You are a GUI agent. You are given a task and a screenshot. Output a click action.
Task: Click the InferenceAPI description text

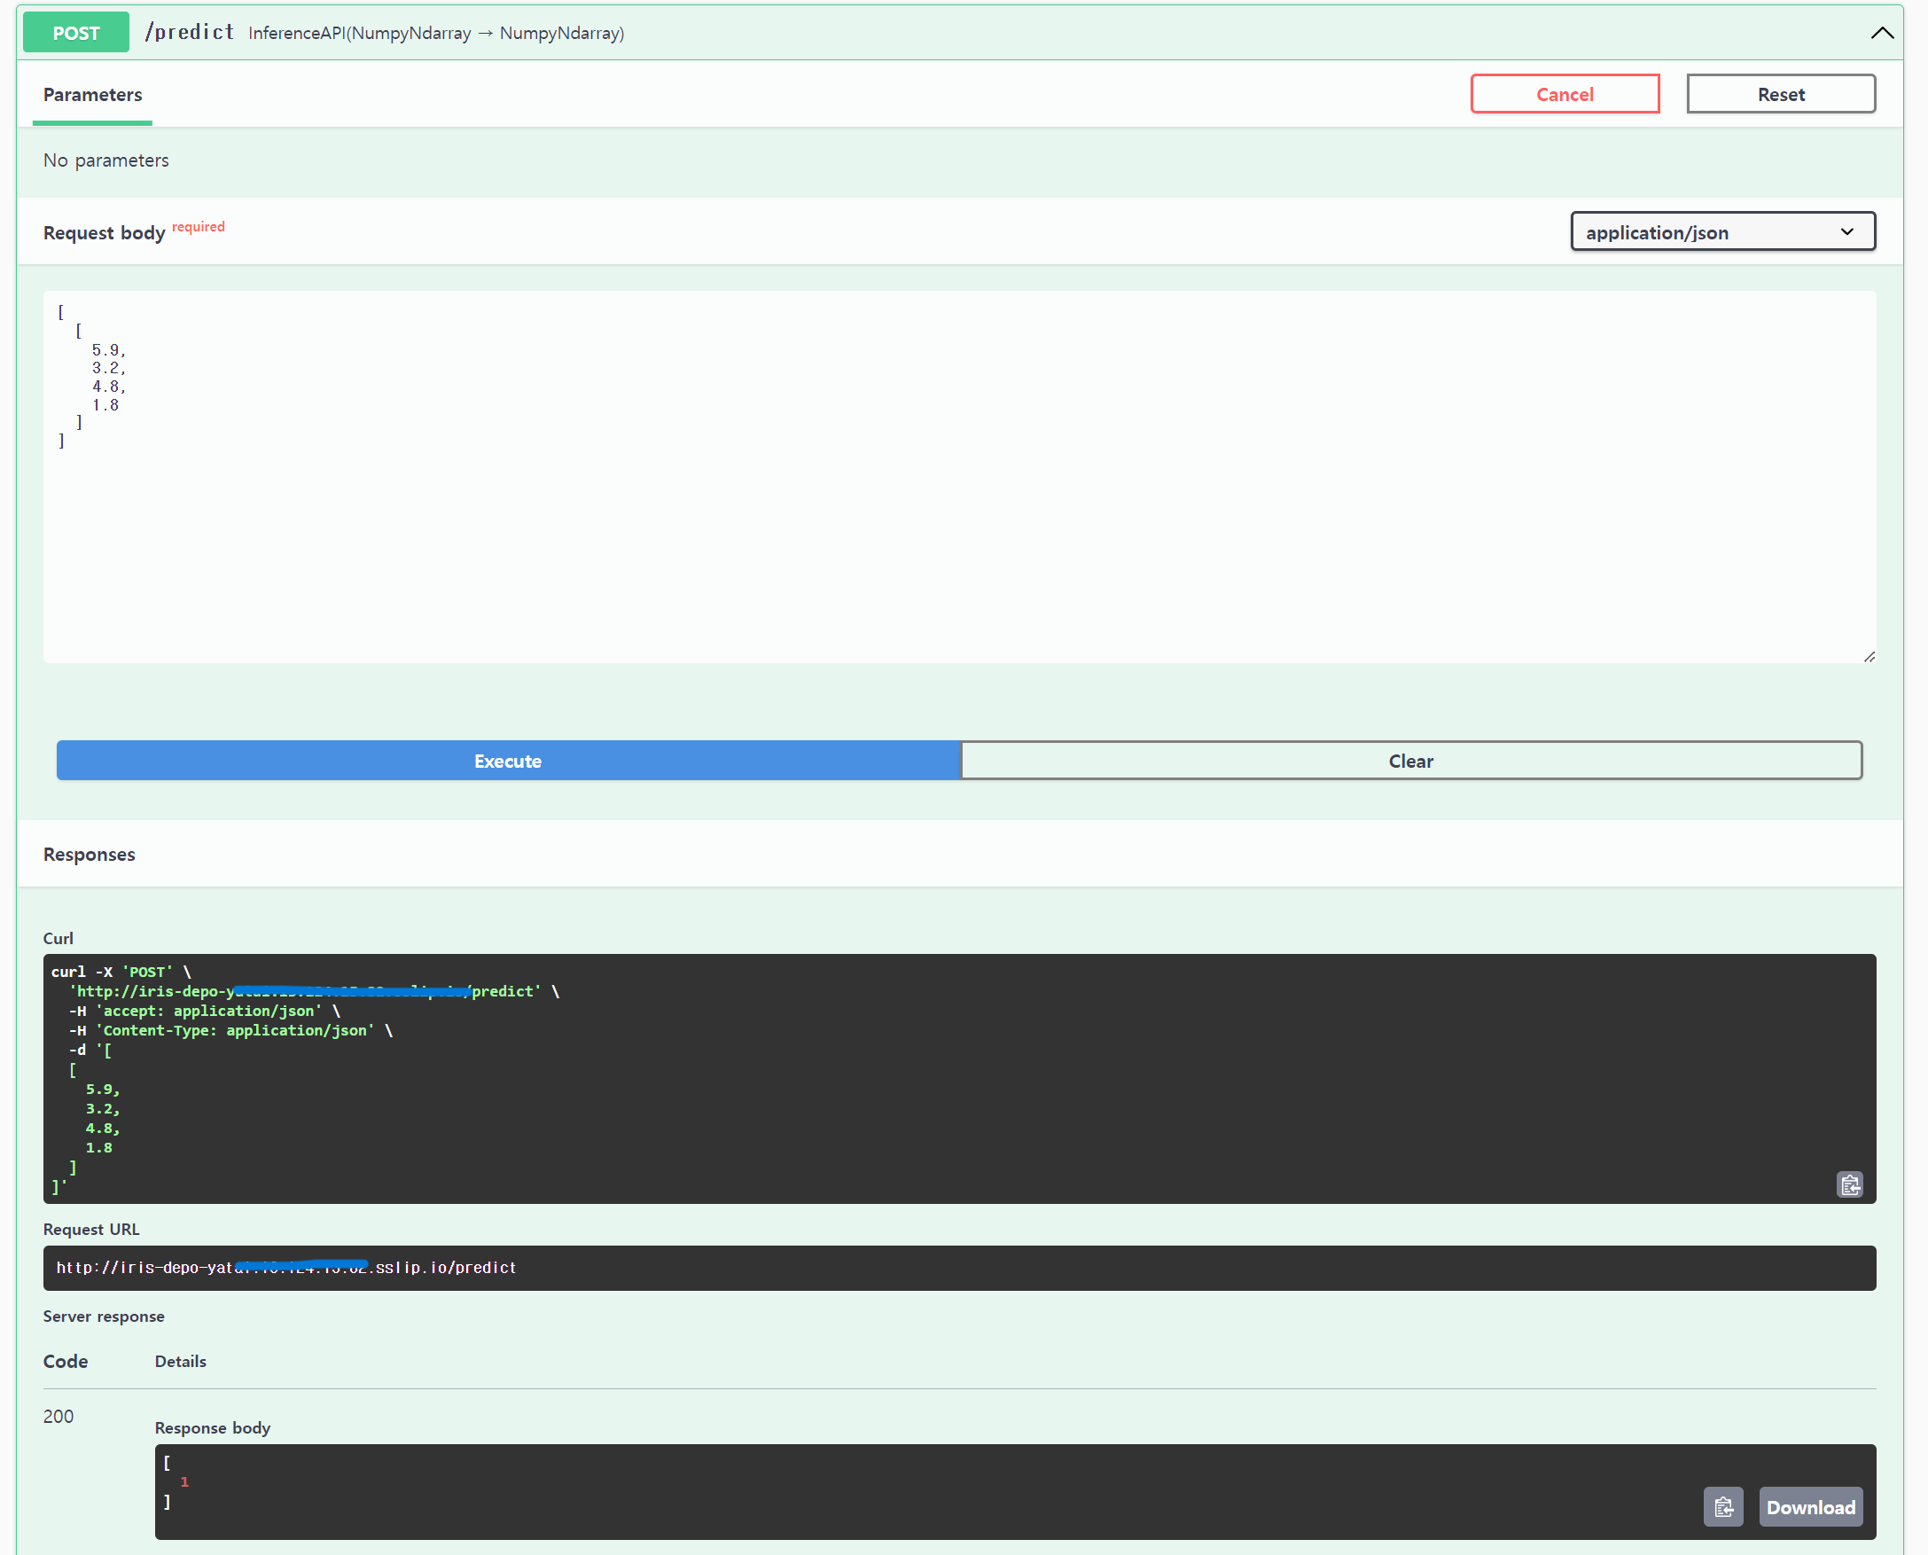(x=436, y=33)
